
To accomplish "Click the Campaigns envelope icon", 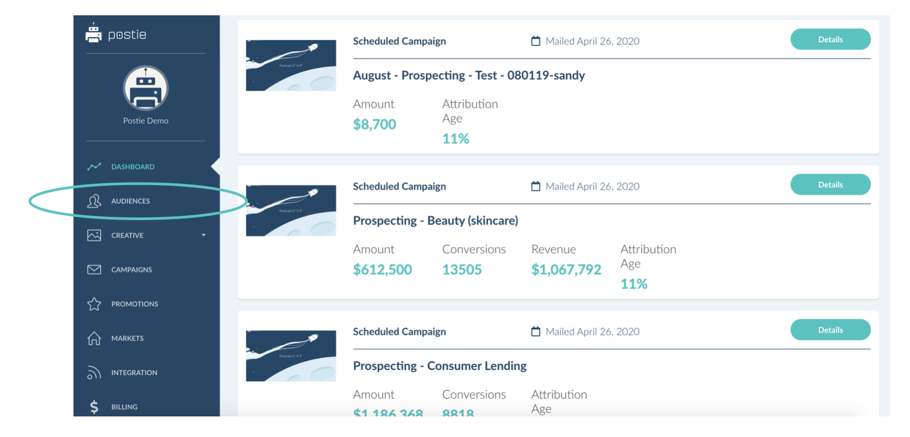I will pos(94,270).
